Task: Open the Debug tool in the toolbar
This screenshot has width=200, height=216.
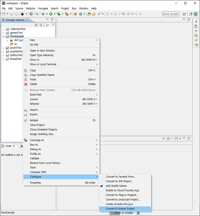Action: tap(42, 14)
